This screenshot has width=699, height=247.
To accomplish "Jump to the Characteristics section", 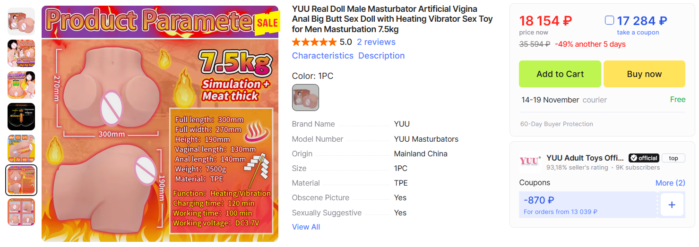I will pyautogui.click(x=323, y=56).
